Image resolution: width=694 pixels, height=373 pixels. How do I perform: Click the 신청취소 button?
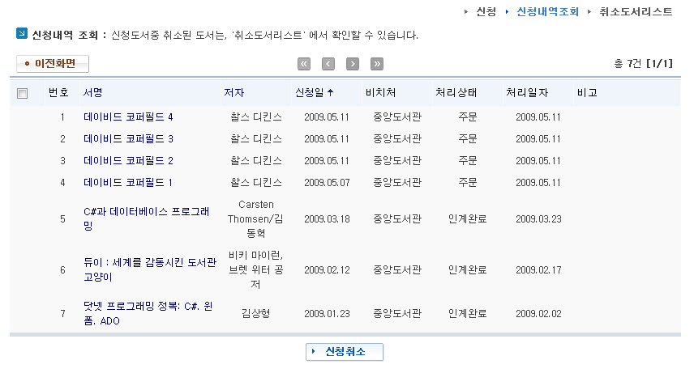point(345,352)
